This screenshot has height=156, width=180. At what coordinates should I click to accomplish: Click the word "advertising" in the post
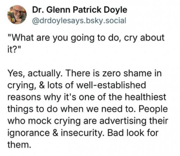tap(123, 121)
